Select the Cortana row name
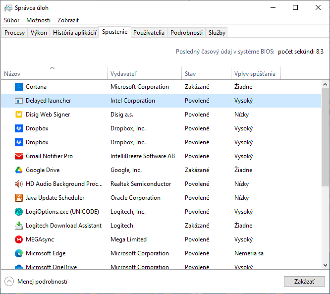The width and height of the screenshot is (330, 294). point(36,87)
